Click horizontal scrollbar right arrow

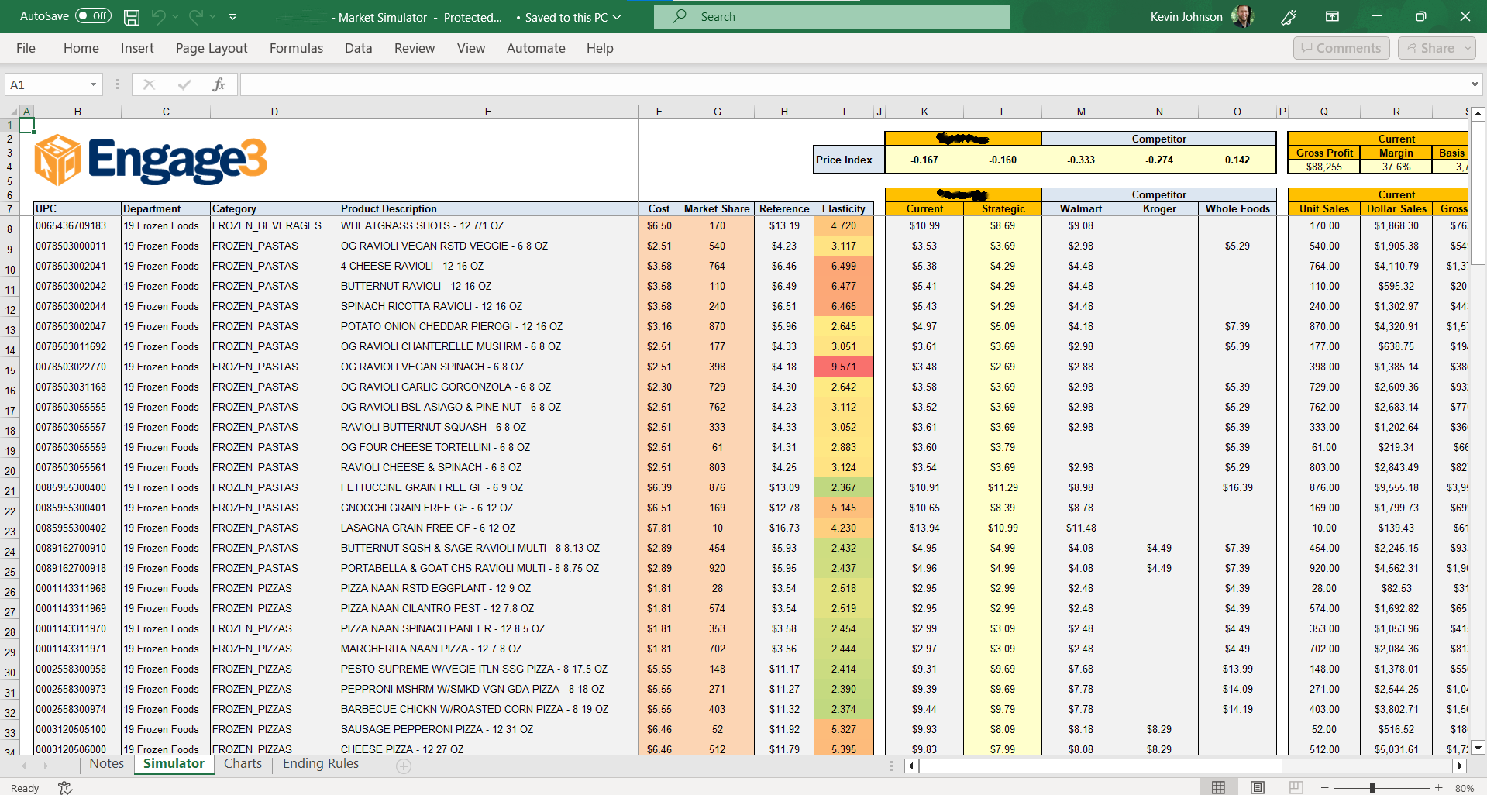pos(1460,766)
